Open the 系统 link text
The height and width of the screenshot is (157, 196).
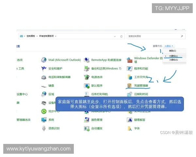[x=51, y=120]
